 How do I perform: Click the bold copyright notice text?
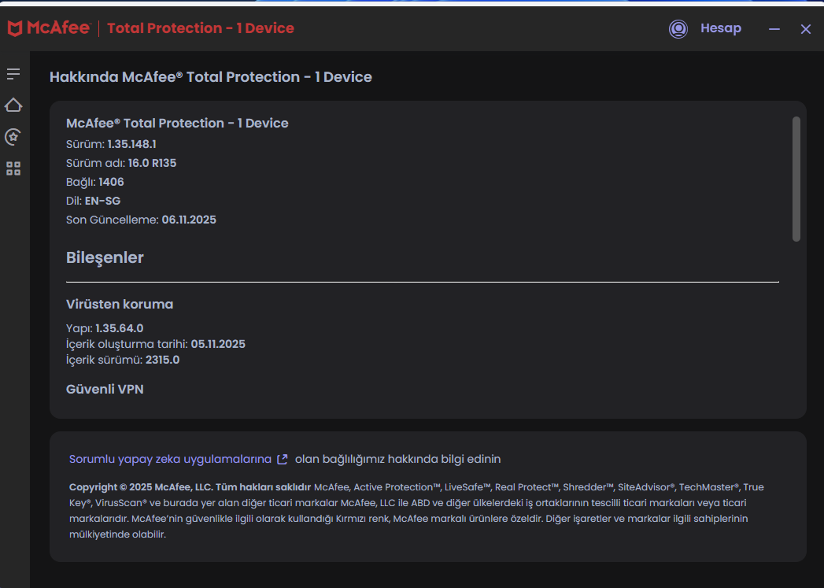tap(190, 487)
